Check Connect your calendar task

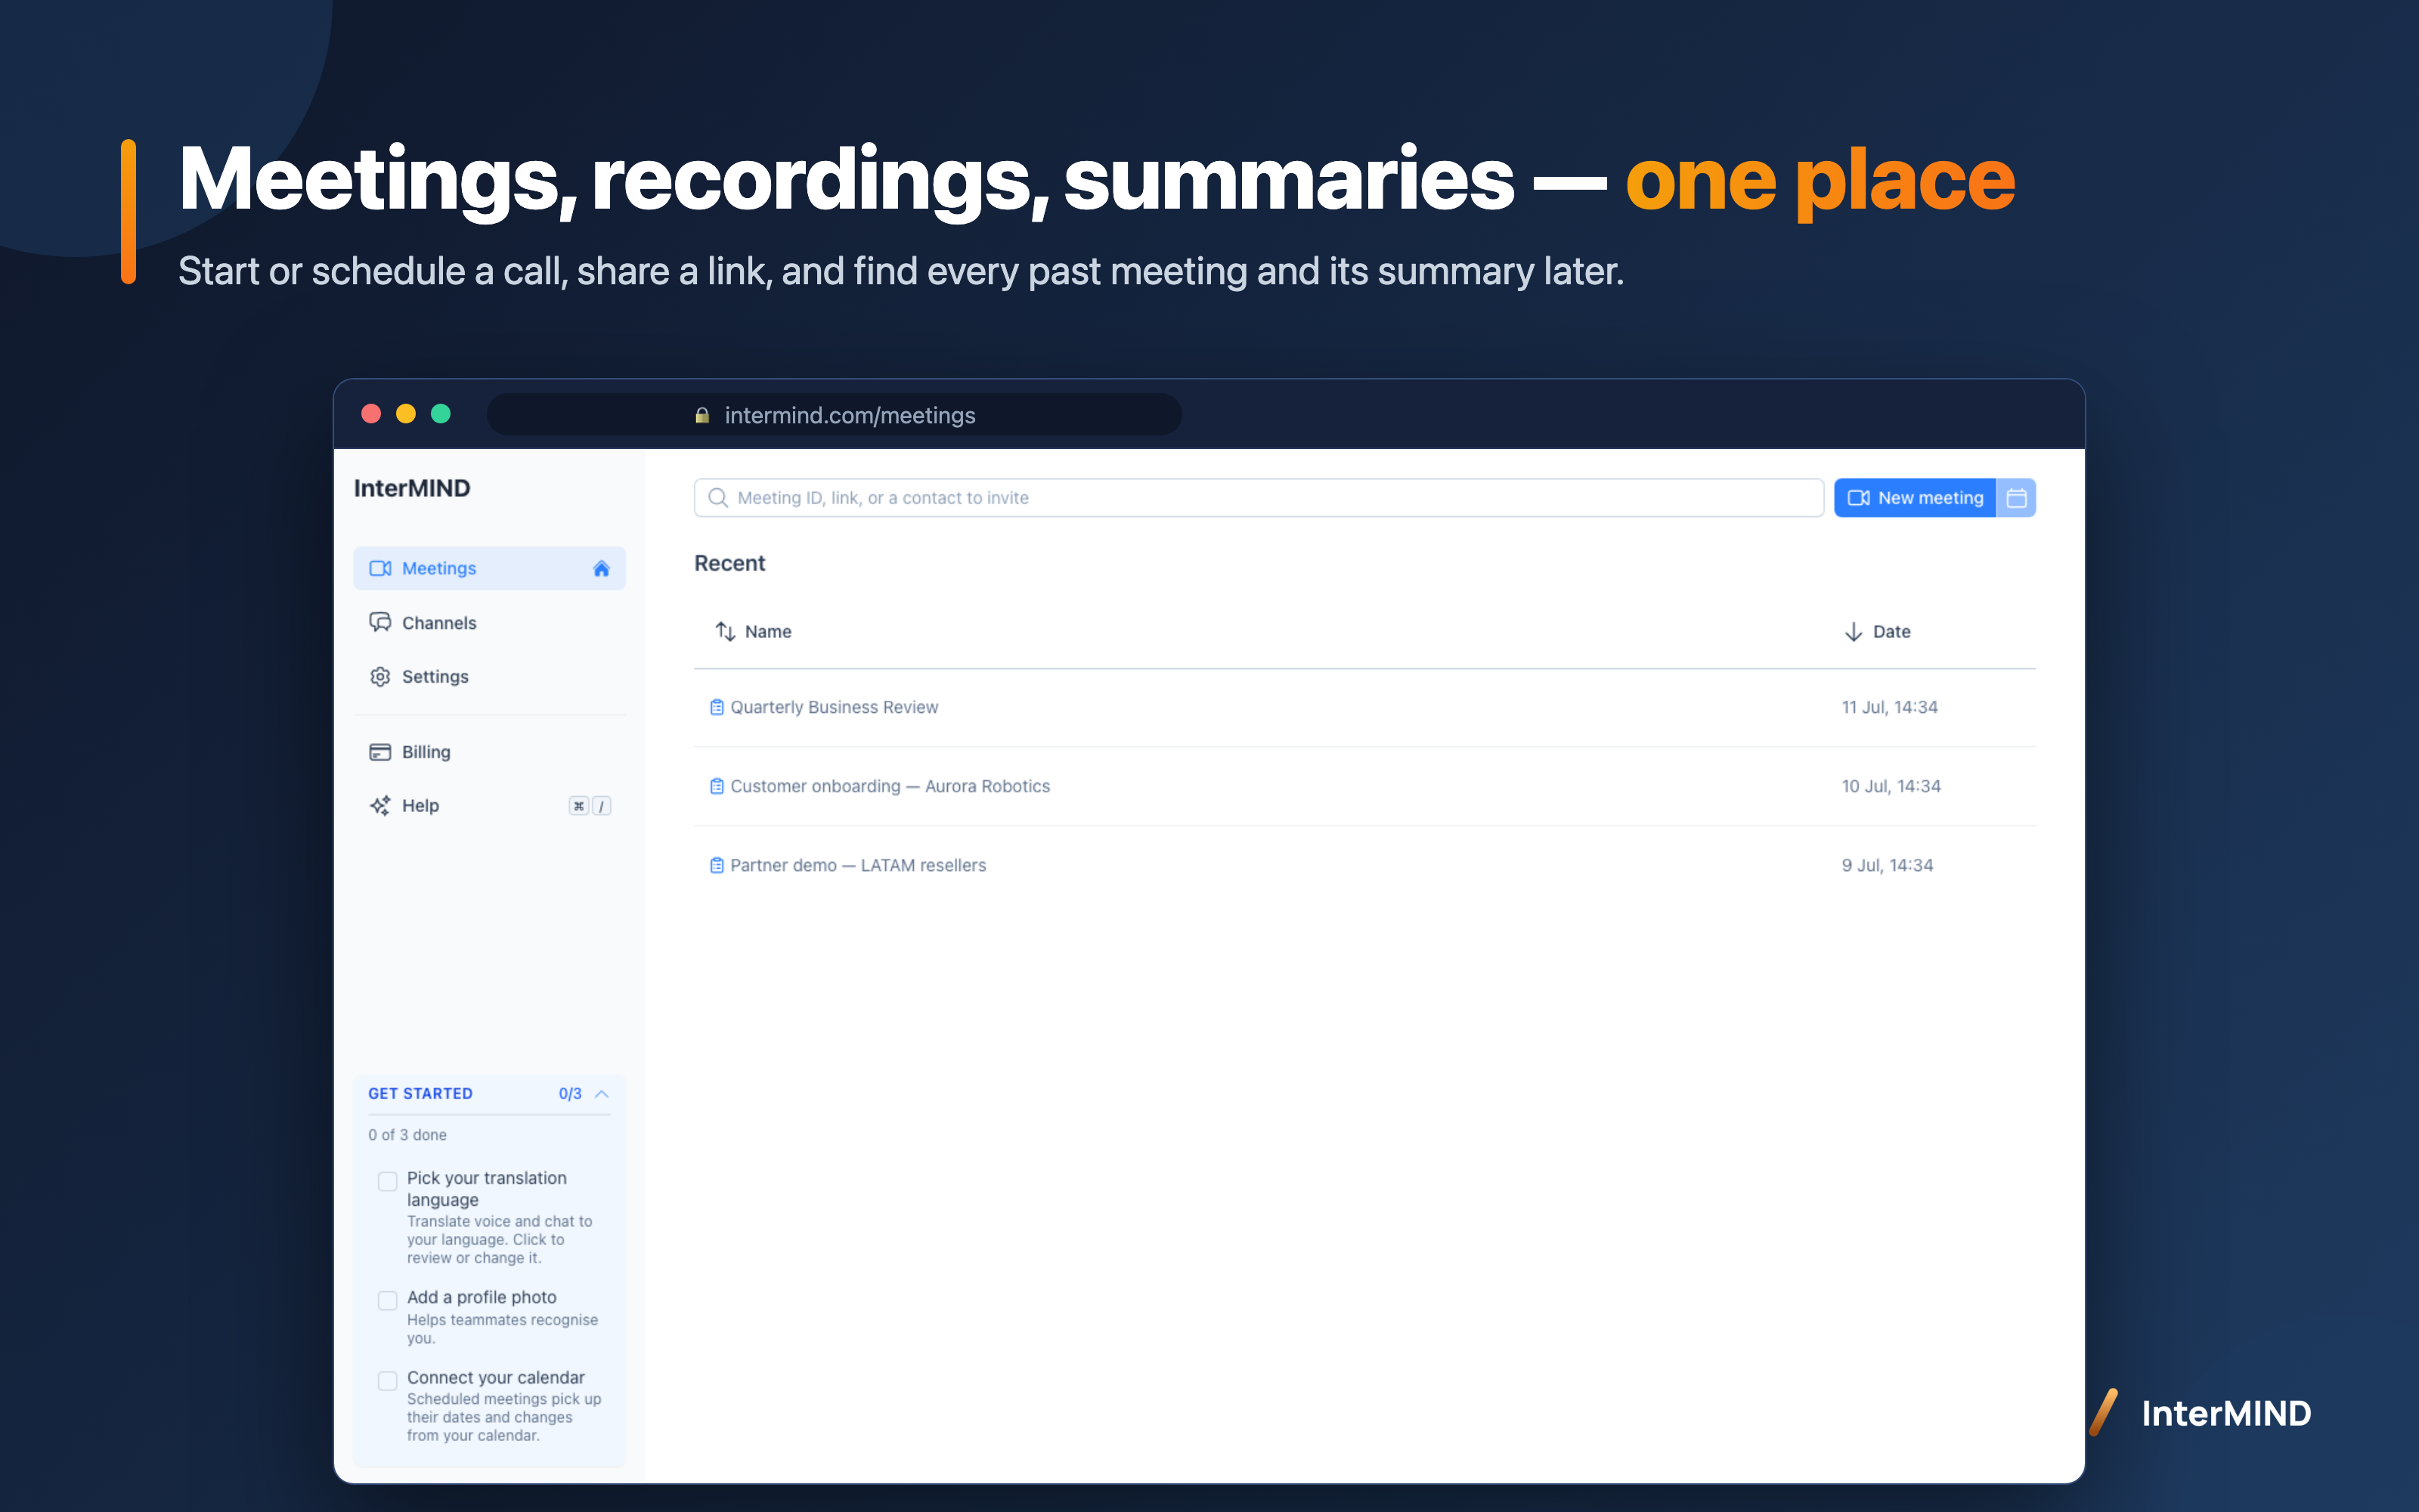point(388,1380)
